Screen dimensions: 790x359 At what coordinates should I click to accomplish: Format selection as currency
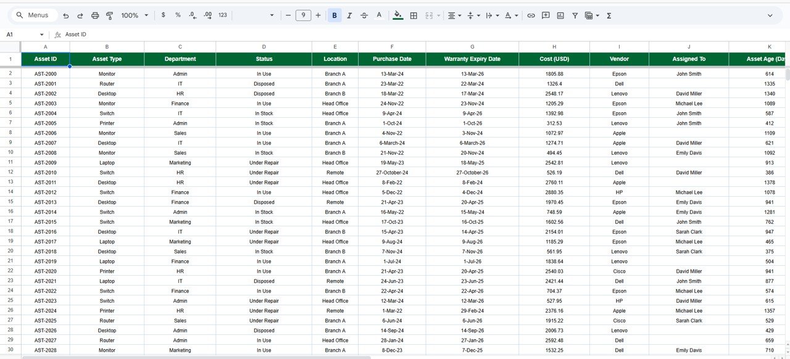coord(162,15)
